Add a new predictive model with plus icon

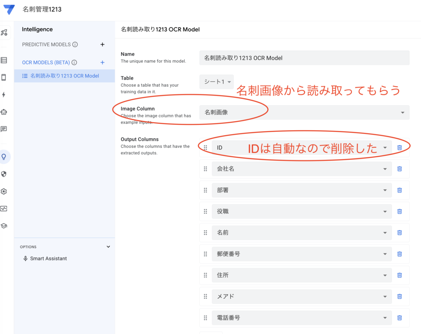click(102, 44)
